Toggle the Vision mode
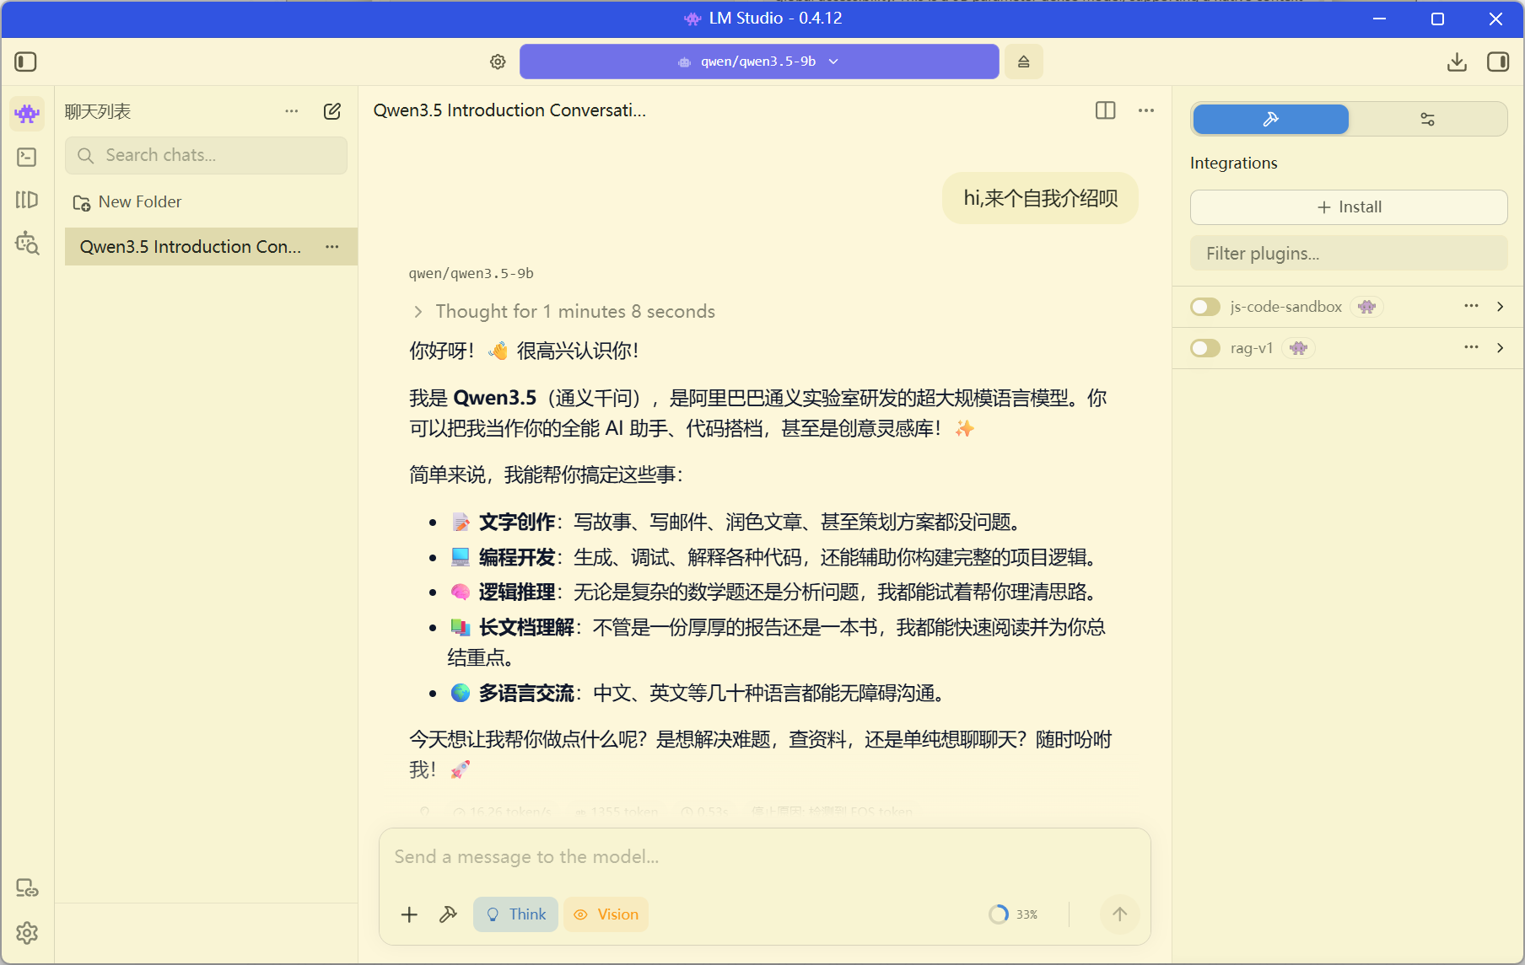1525x965 pixels. 606,914
